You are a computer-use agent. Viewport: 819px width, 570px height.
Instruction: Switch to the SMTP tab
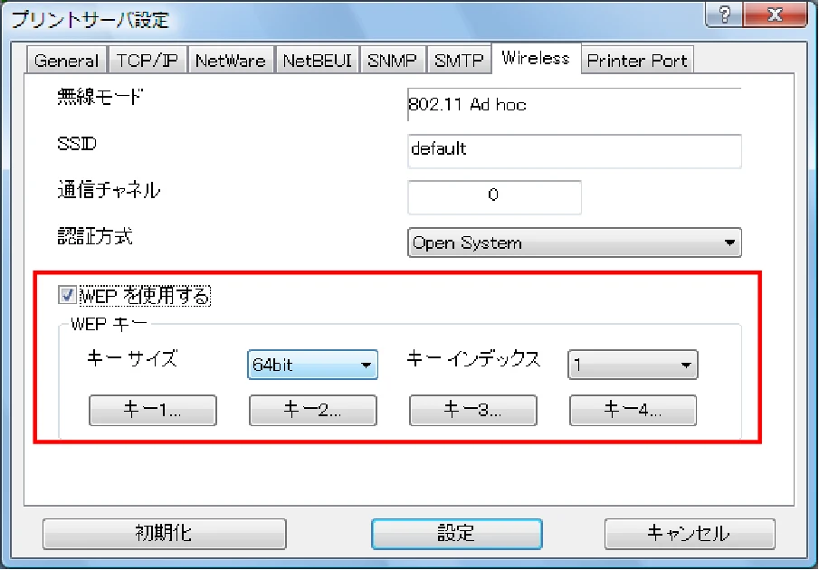459,60
